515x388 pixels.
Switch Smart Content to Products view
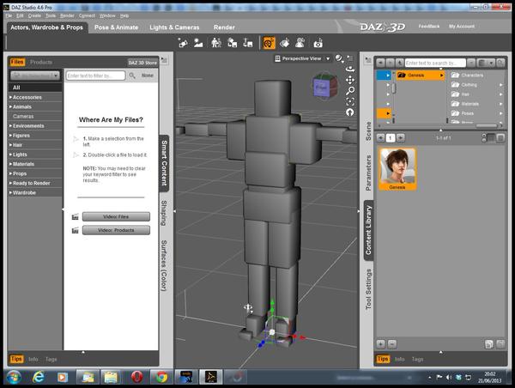[x=41, y=62]
